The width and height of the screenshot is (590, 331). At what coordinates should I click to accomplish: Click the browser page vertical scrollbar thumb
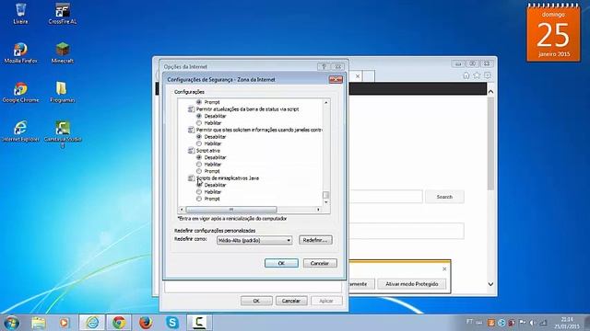click(x=490, y=143)
